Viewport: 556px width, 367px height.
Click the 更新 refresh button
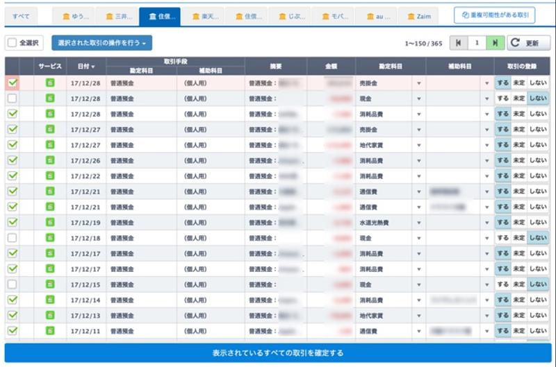[529, 43]
